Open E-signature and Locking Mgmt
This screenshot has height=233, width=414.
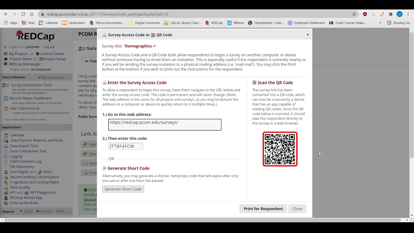(x=34, y=182)
